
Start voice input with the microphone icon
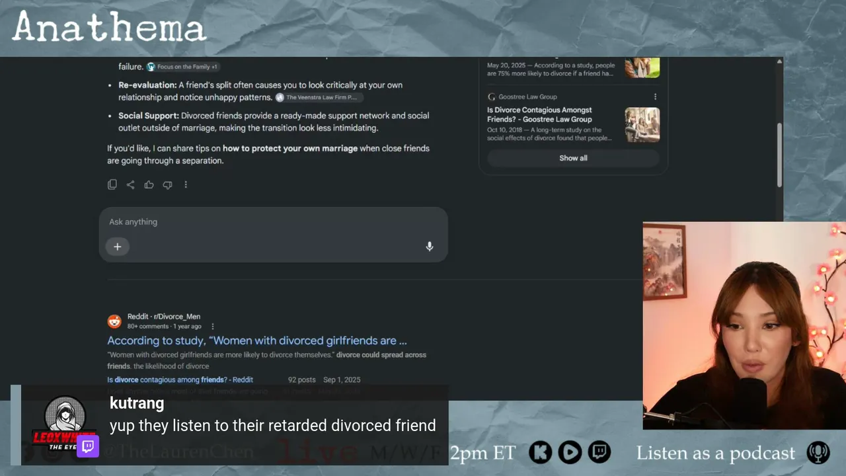430,247
